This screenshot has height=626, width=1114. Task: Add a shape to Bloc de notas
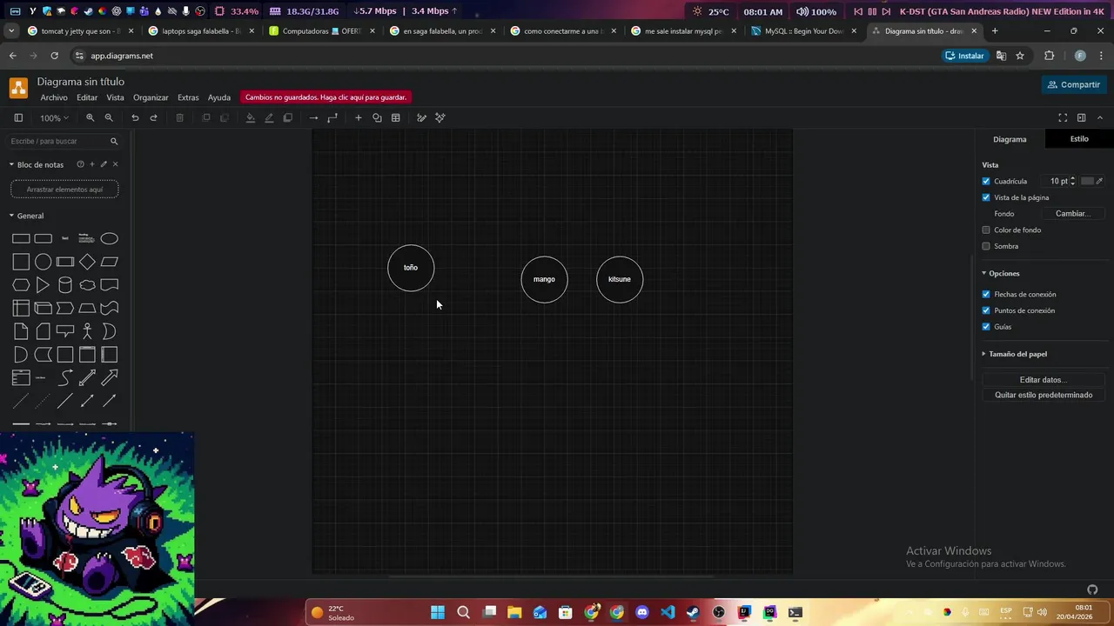pyautogui.click(x=92, y=164)
